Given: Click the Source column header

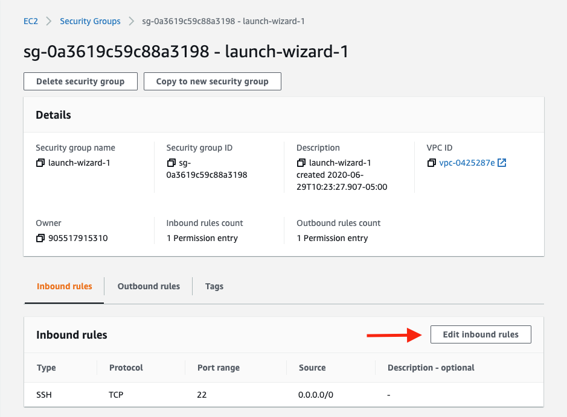Looking at the screenshot, I should pos(312,368).
